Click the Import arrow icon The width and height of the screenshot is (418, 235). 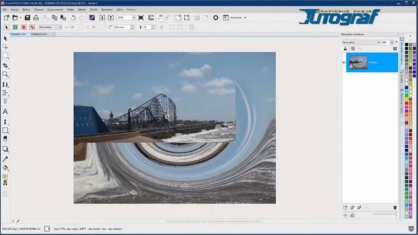[102, 18]
